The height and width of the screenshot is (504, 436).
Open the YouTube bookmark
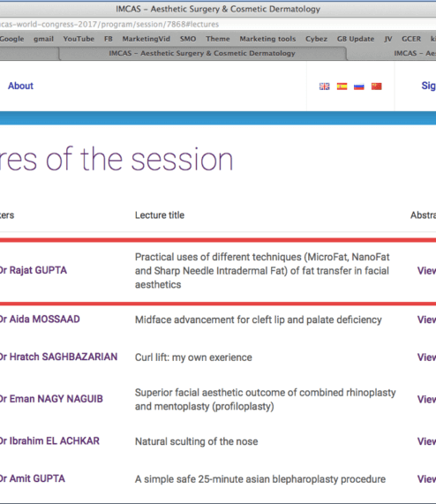pos(79,39)
